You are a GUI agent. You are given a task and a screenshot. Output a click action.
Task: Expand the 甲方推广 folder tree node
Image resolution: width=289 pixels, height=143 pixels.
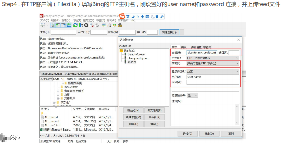pyautogui.click(x=54, y=103)
